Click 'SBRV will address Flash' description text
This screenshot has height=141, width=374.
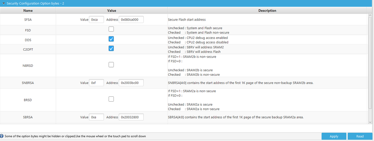(203, 52)
